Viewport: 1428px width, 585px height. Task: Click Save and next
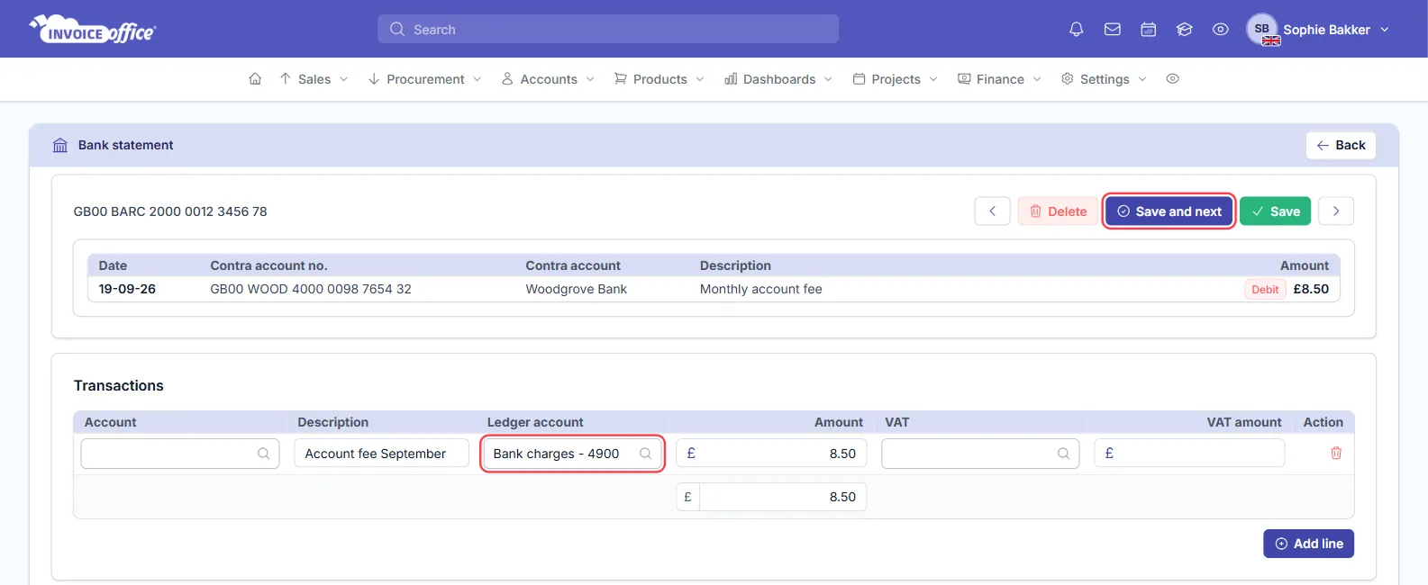[x=1169, y=211]
